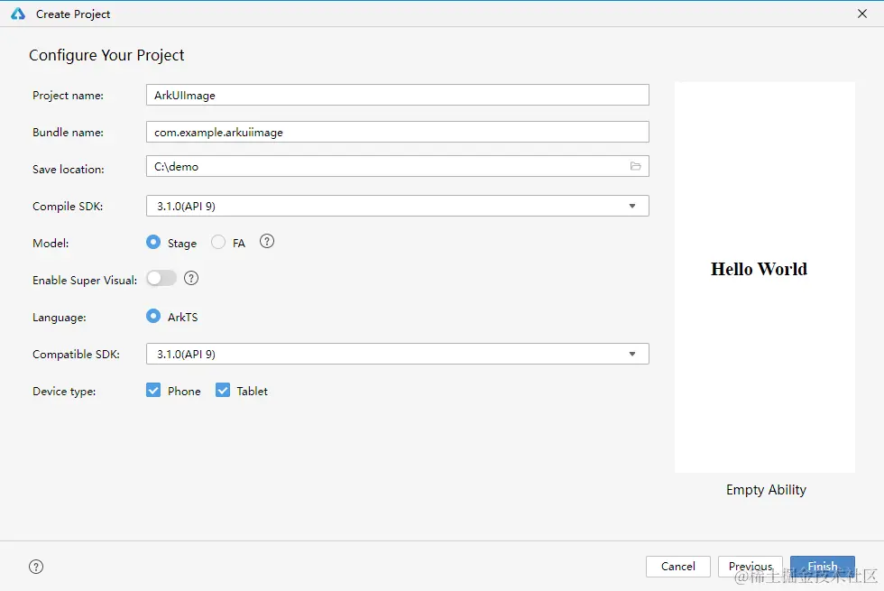
Task: Focus the Project name input field
Action: 398,95
